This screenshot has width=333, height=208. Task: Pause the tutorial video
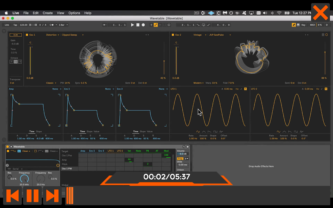point(33,196)
